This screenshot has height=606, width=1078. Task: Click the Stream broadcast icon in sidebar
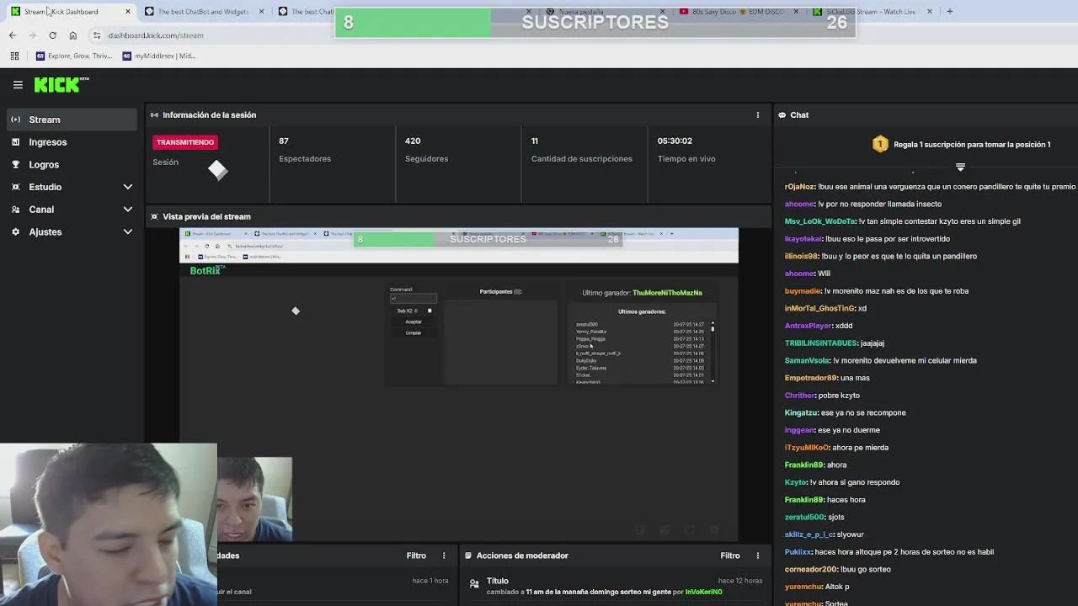click(x=15, y=120)
